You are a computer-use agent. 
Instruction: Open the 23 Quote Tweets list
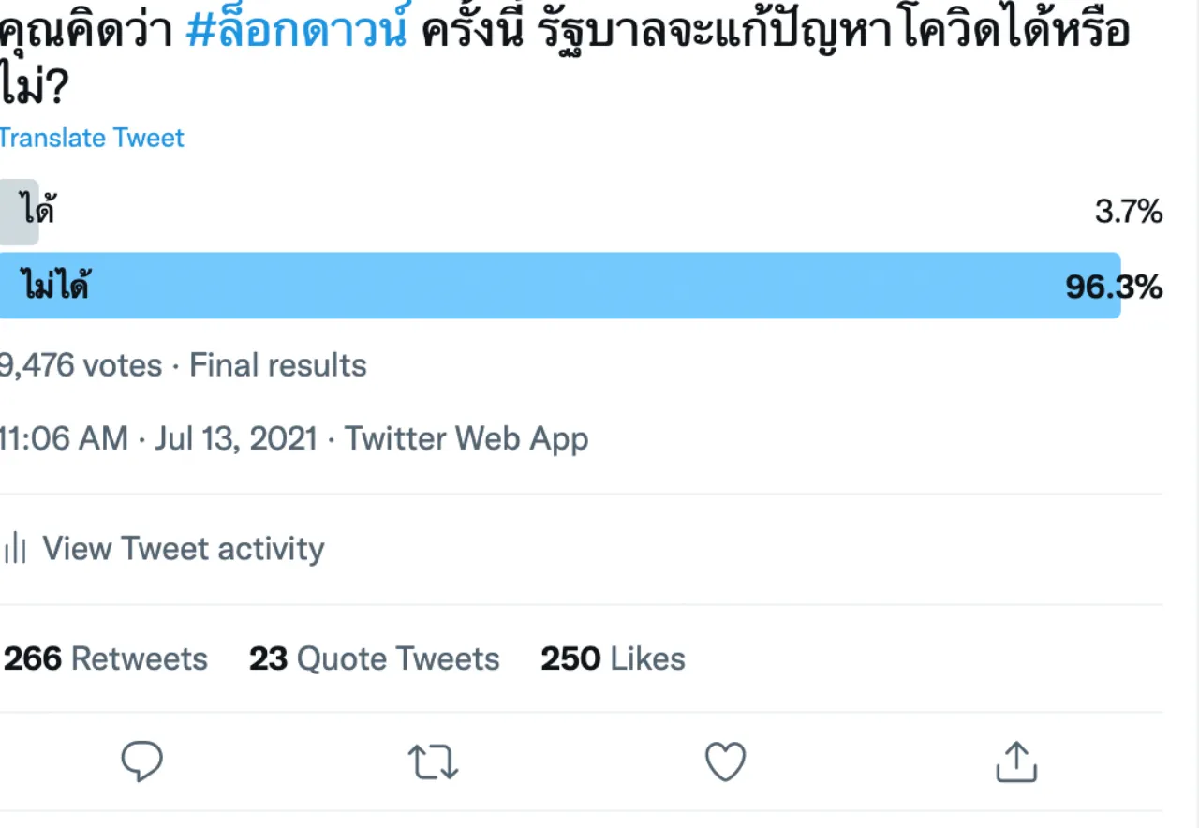pos(374,658)
